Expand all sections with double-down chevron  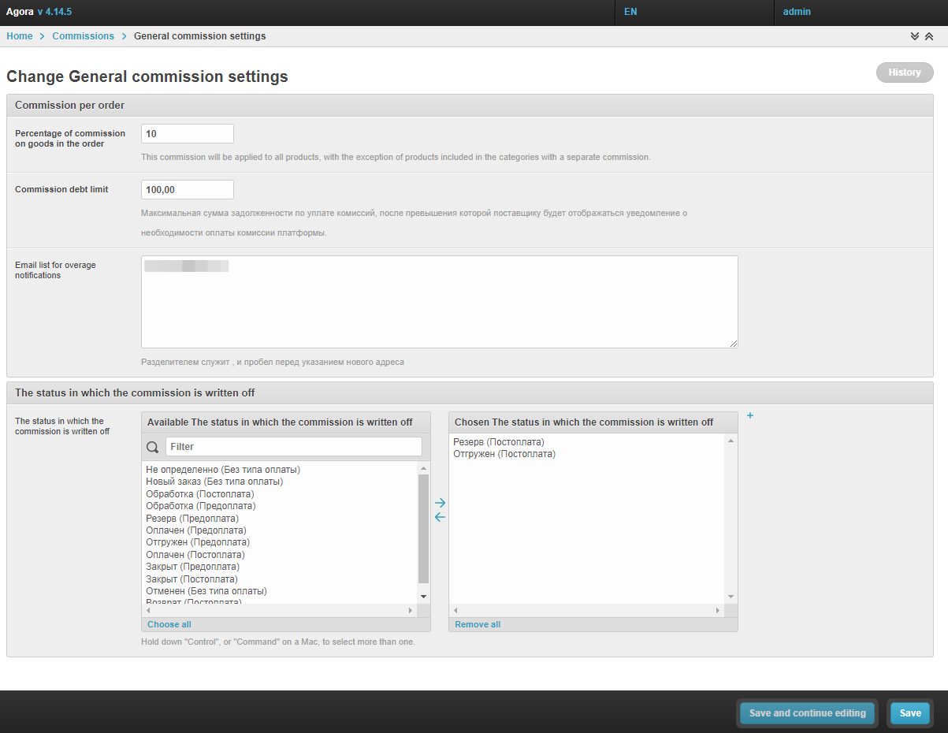pyautogui.click(x=915, y=36)
